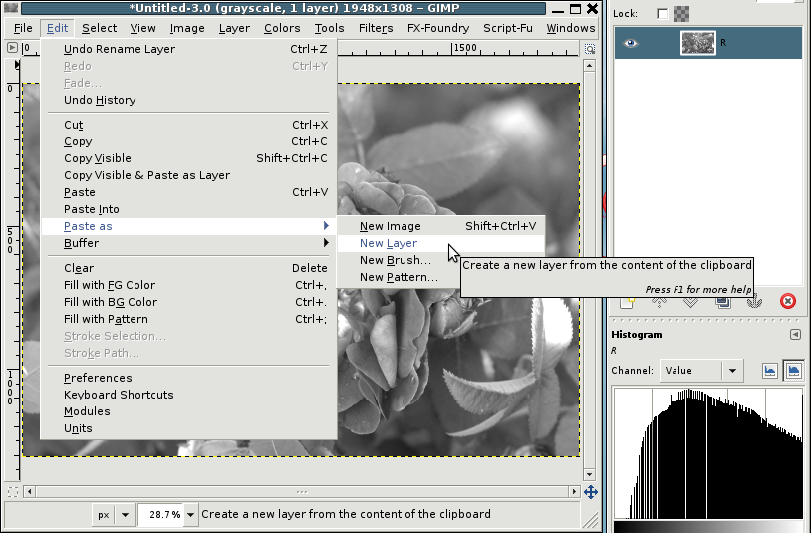Anchor the floating layer (anchor icon)

[754, 302]
